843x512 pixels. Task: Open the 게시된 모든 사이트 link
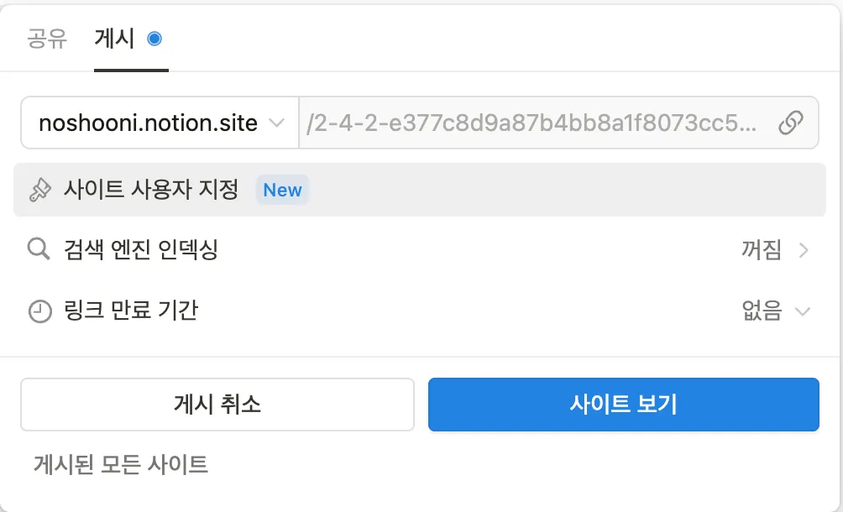pyautogui.click(x=121, y=464)
